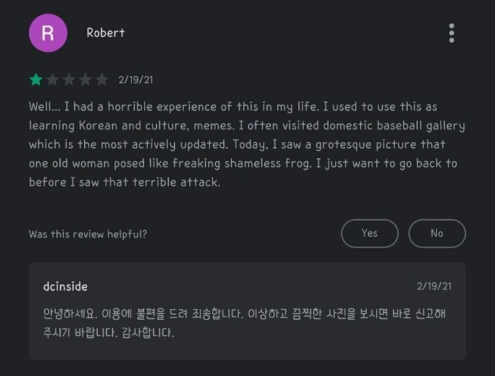
Task: Click the first green rating star
Action: [36, 80]
